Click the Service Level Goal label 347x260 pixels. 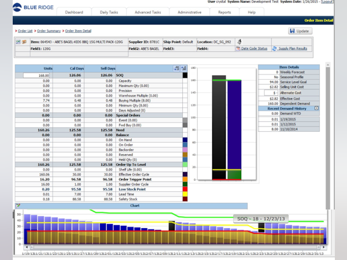(x=293, y=82)
